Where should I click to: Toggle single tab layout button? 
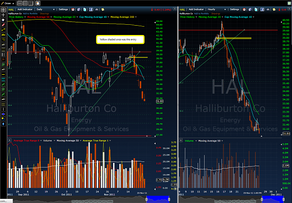tap(20, 3)
